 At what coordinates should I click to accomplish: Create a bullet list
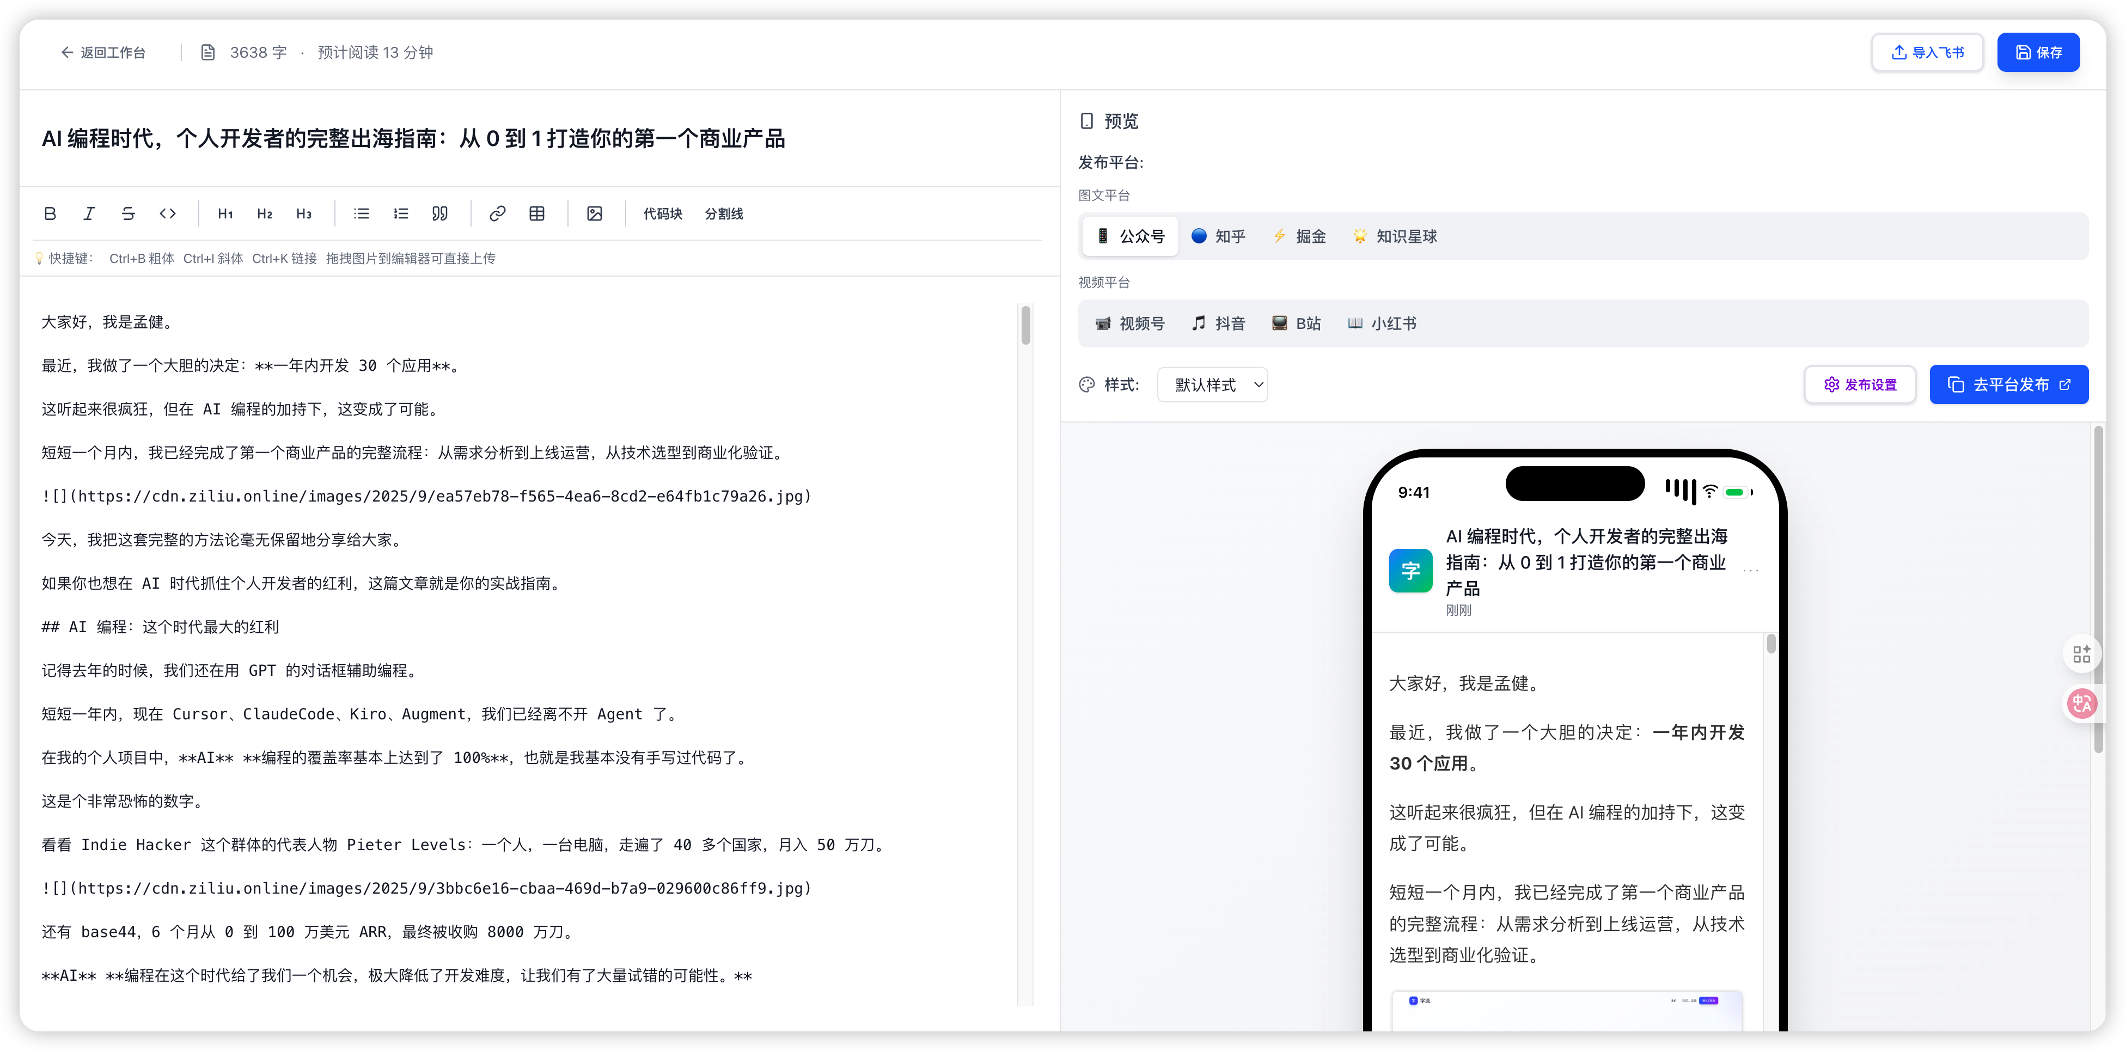pos(361,213)
